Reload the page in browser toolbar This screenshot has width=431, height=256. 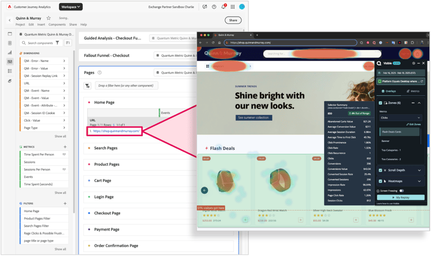[x=213, y=42]
